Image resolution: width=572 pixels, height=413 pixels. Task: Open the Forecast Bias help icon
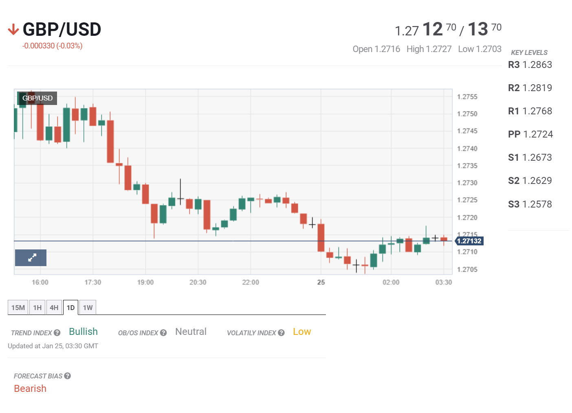tap(67, 376)
